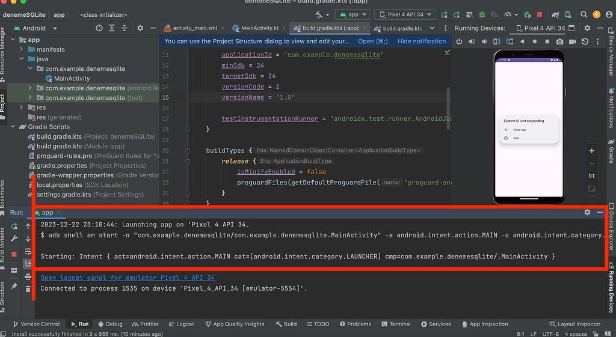The height and width of the screenshot is (337, 616).
Task: Click Wait in emulator dialog
Action: [516, 138]
